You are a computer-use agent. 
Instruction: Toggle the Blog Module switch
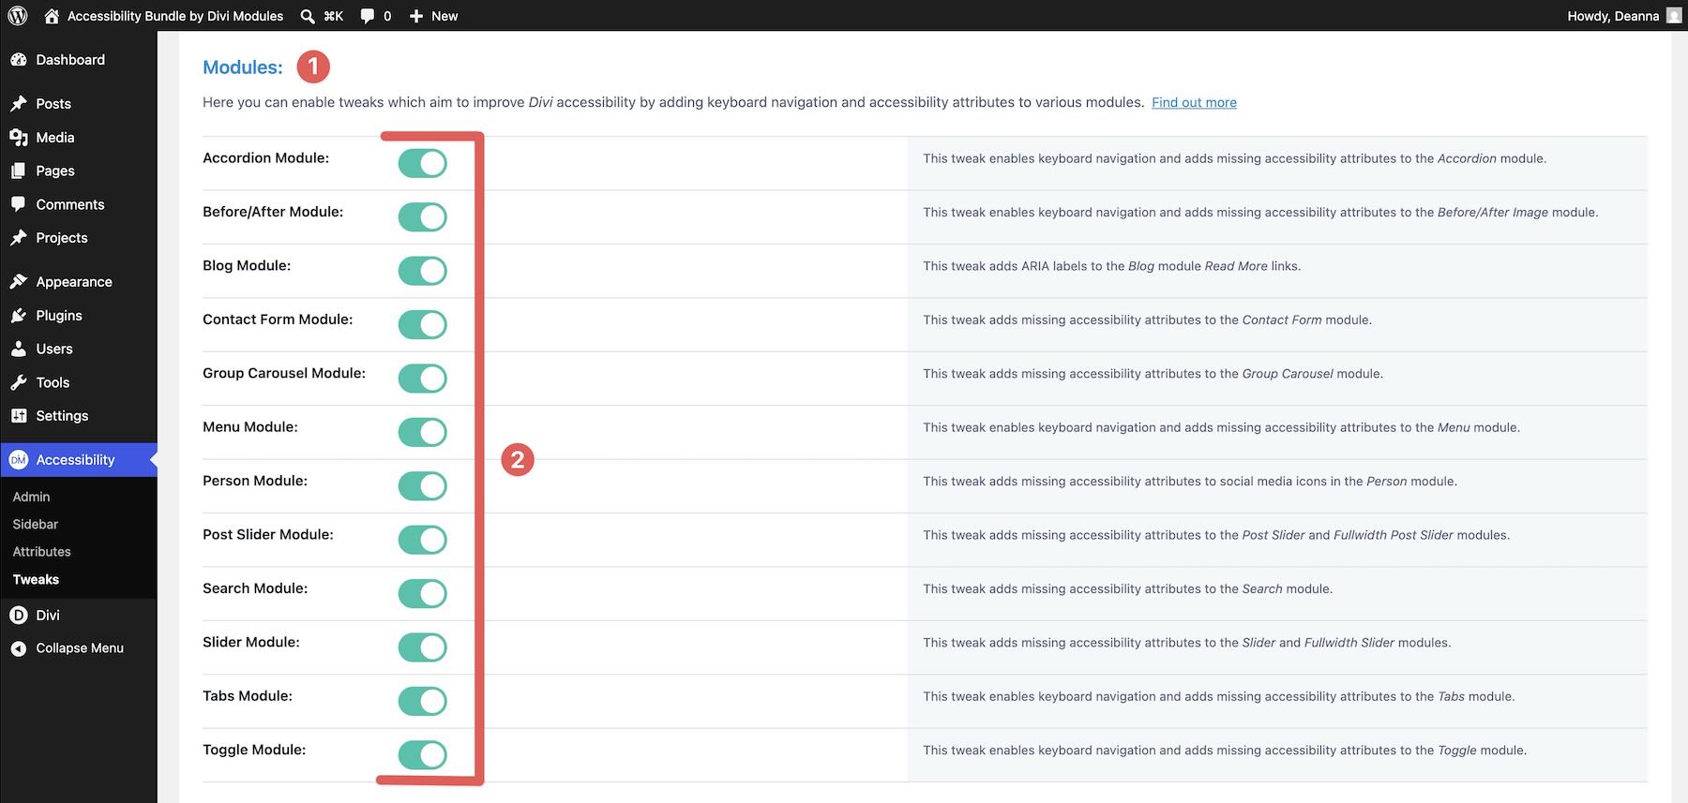[423, 271]
